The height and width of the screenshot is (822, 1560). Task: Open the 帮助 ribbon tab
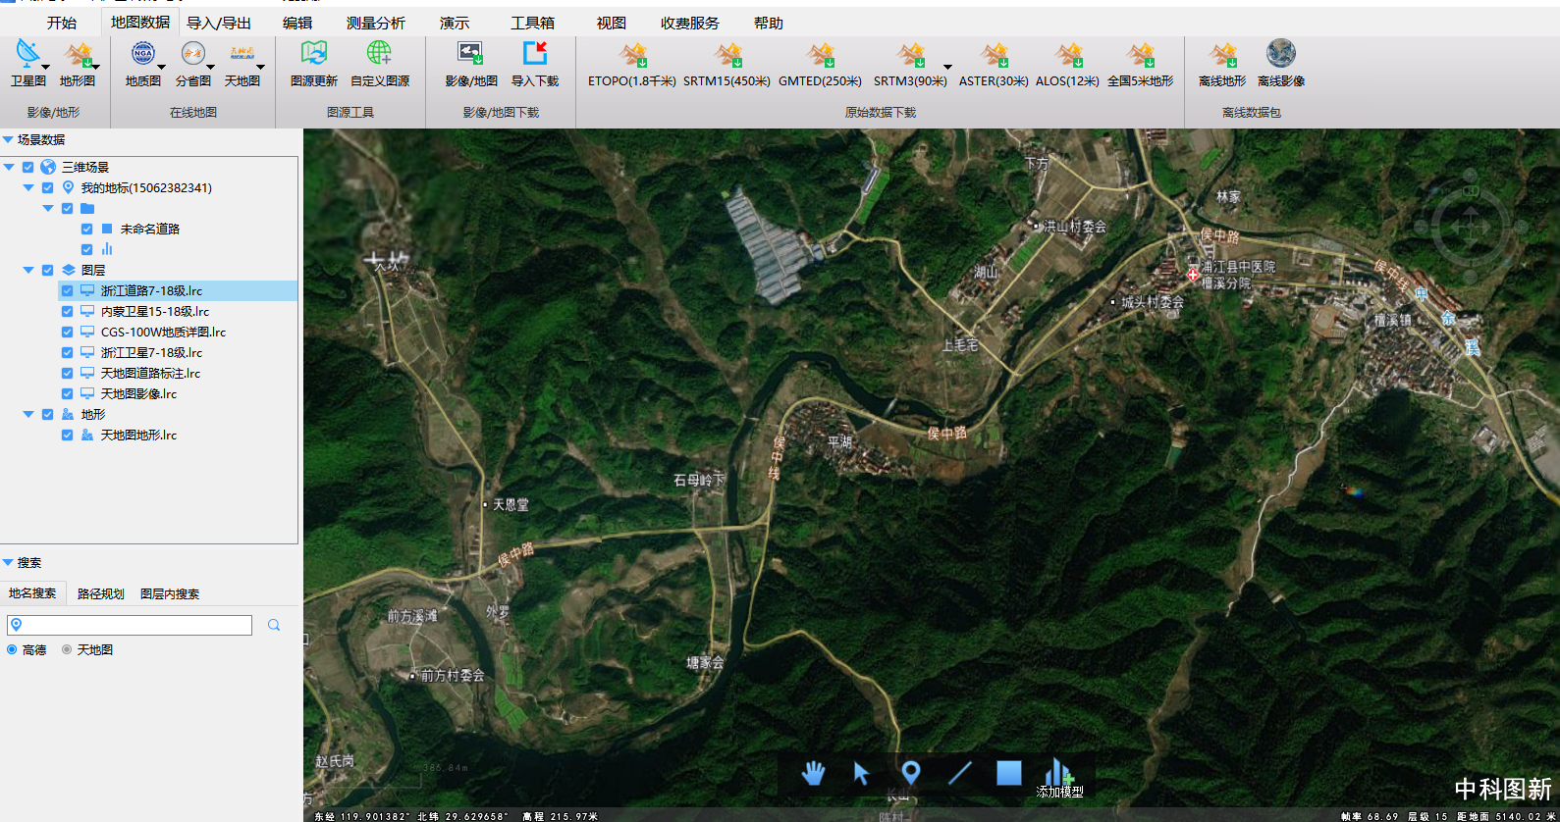point(769,23)
